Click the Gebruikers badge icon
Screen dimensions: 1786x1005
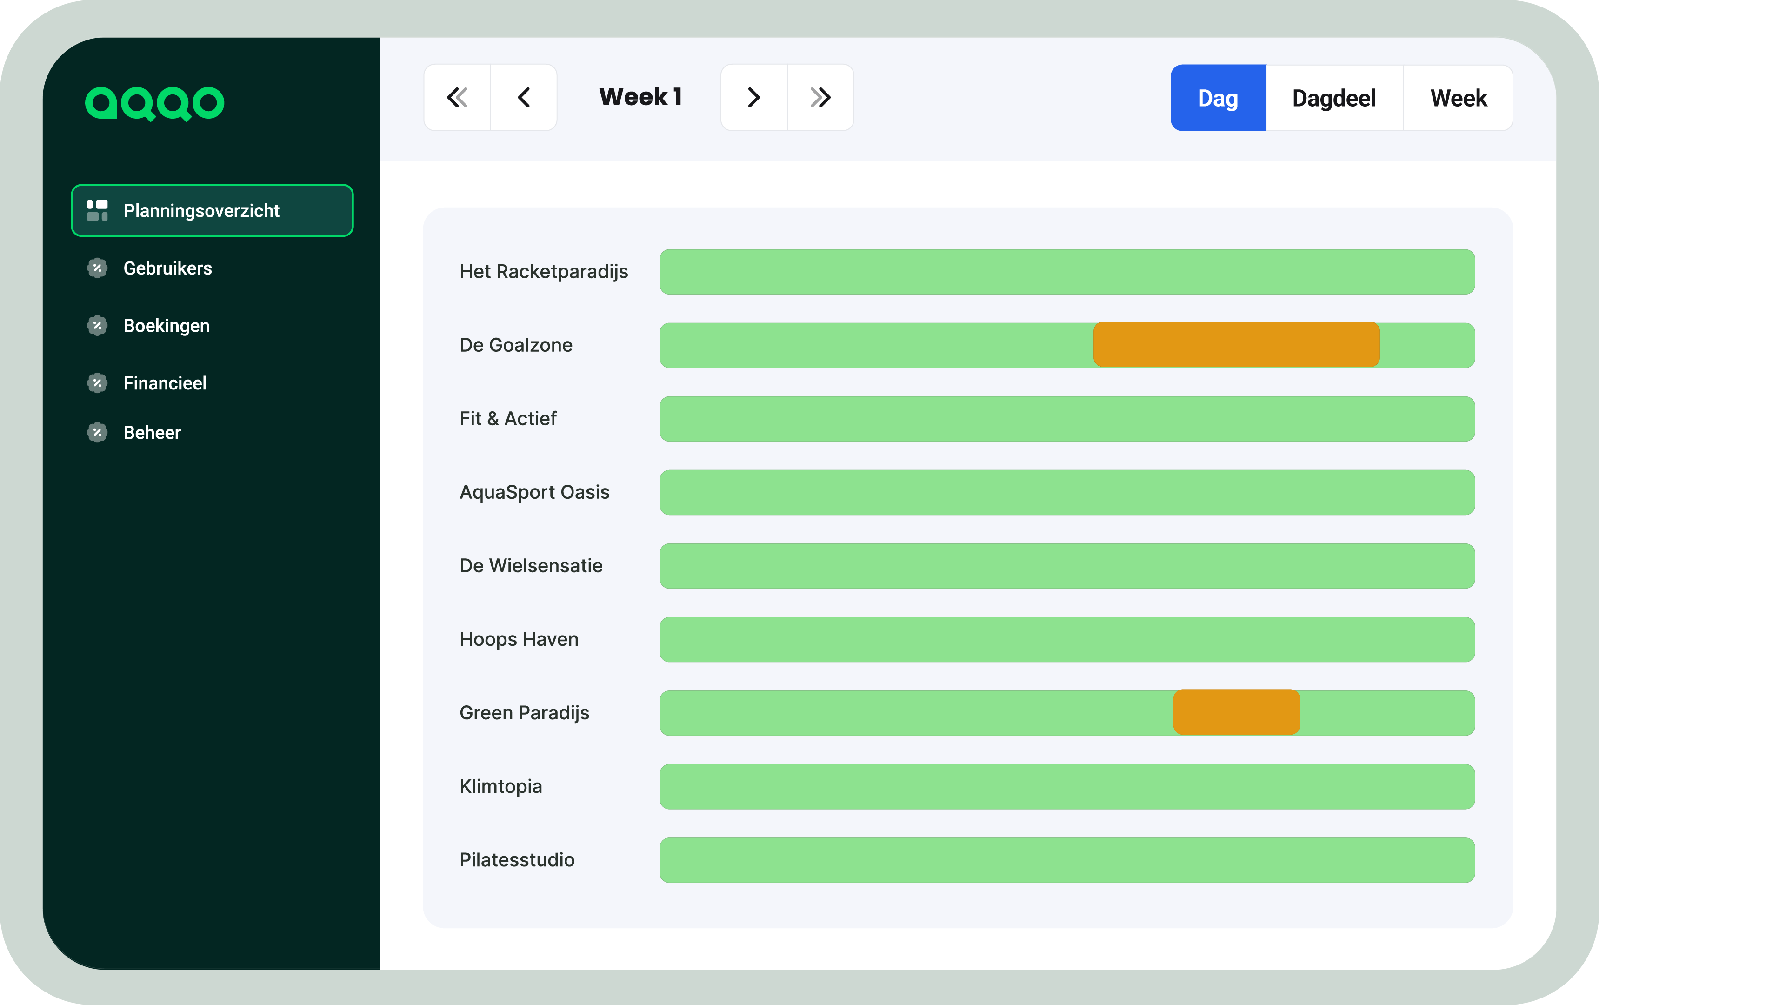point(97,268)
